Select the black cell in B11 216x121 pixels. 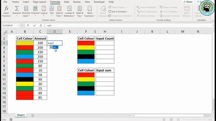click(25, 79)
